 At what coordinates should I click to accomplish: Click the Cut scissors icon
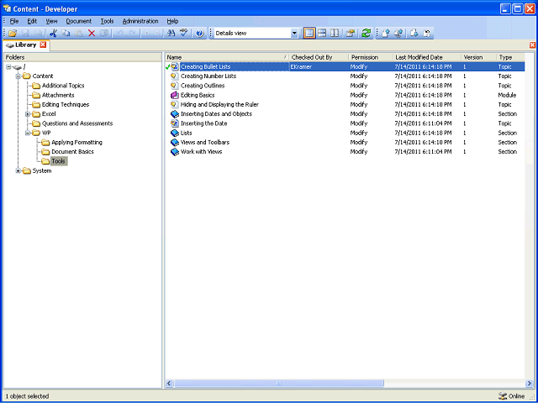53,34
